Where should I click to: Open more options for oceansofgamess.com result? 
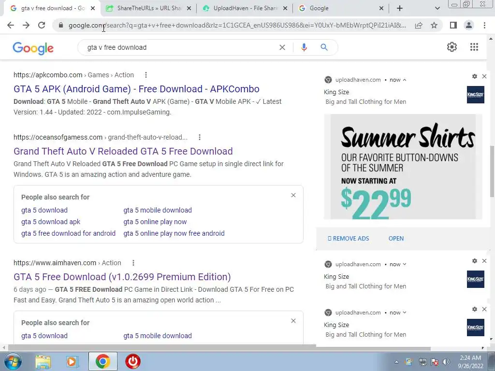click(199, 137)
